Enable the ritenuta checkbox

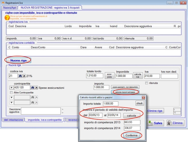[x=146, y=83]
